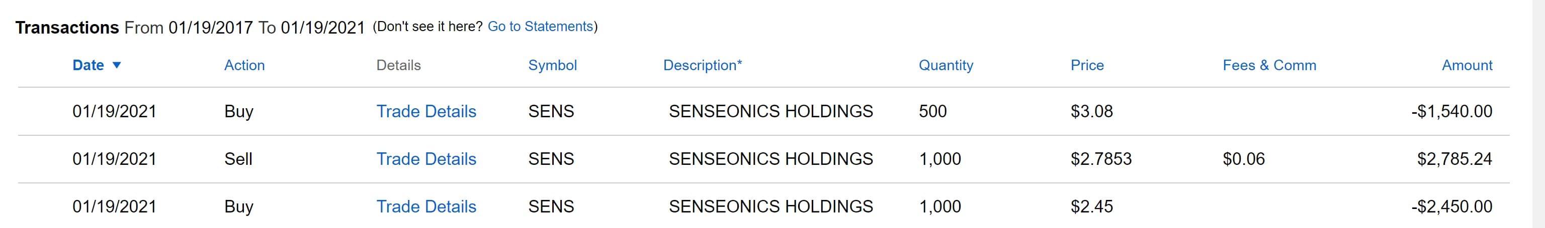The image size is (1545, 228).
Task: Click the $0.06 fee cell
Action: (1243, 159)
